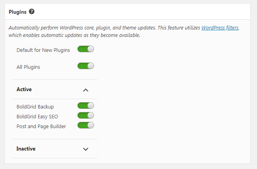Click the knob of the All Plugins switch
Viewport: 257px width, 169px height.
point(91,66)
